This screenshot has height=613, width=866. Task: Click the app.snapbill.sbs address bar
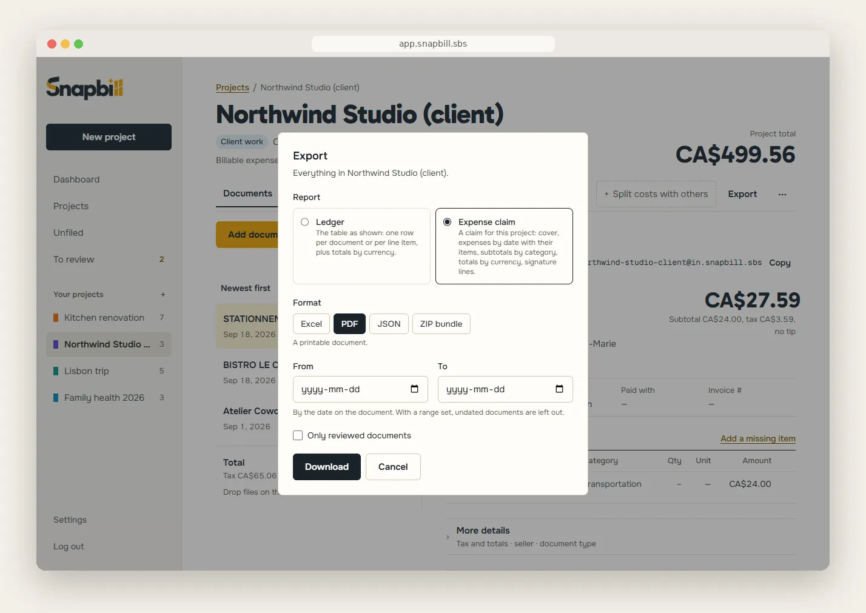click(433, 44)
